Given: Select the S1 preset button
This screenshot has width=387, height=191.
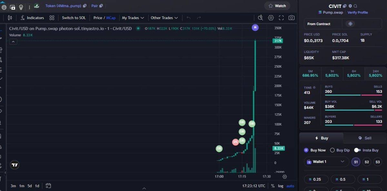Looking at the screenshot, I should (x=356, y=162).
